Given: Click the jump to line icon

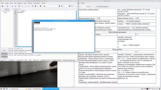Looking at the screenshot, I should (x=72, y=6).
